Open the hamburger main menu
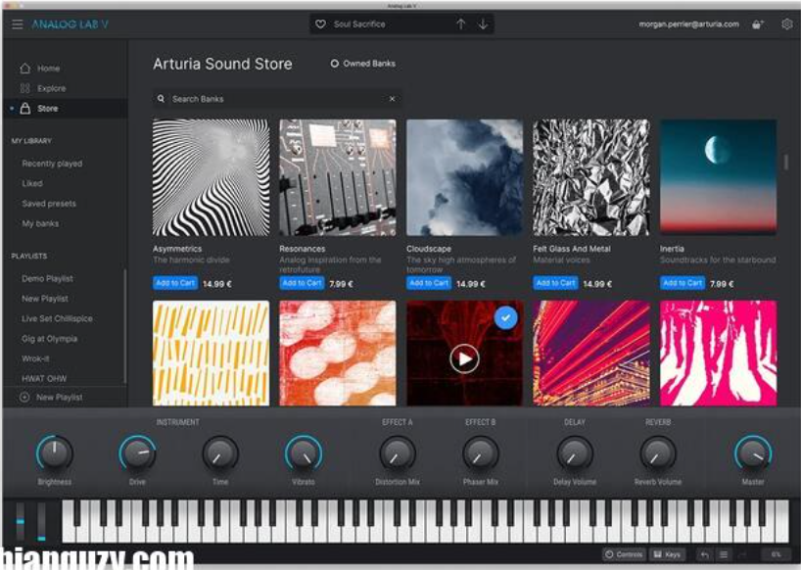801x570 pixels. 18,24
